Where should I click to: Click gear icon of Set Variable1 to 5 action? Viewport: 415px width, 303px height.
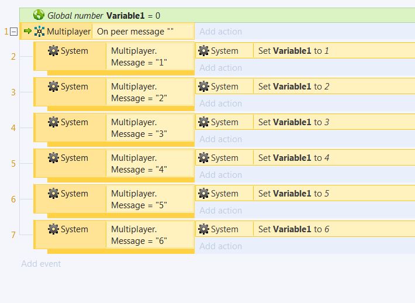[203, 194]
